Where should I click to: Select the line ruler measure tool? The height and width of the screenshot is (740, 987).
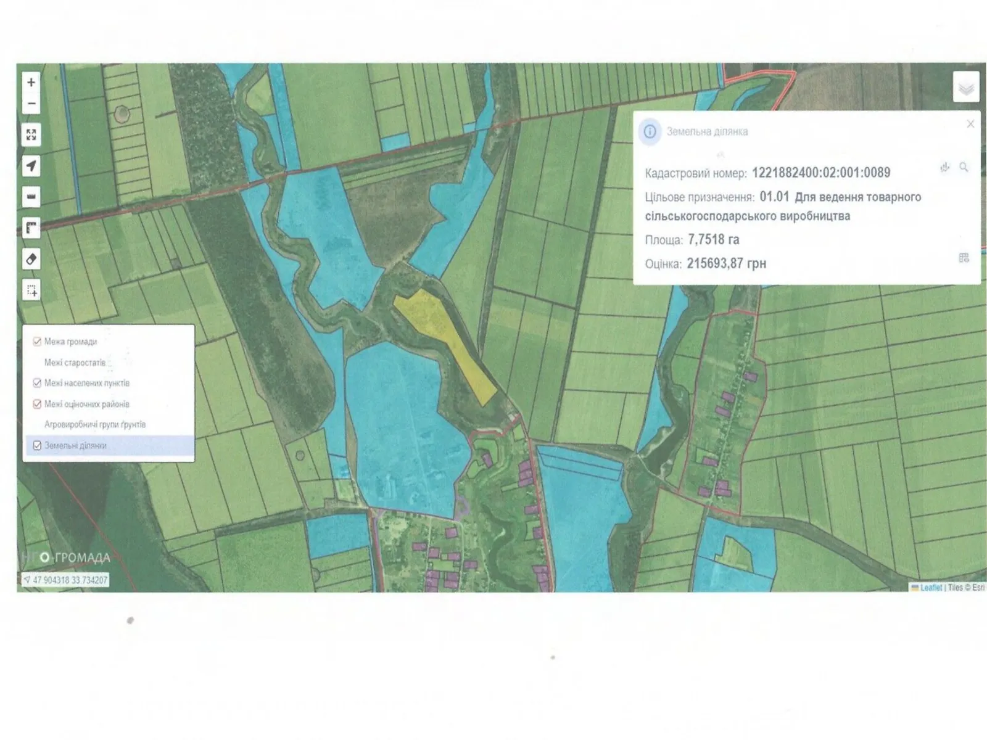[x=31, y=197]
